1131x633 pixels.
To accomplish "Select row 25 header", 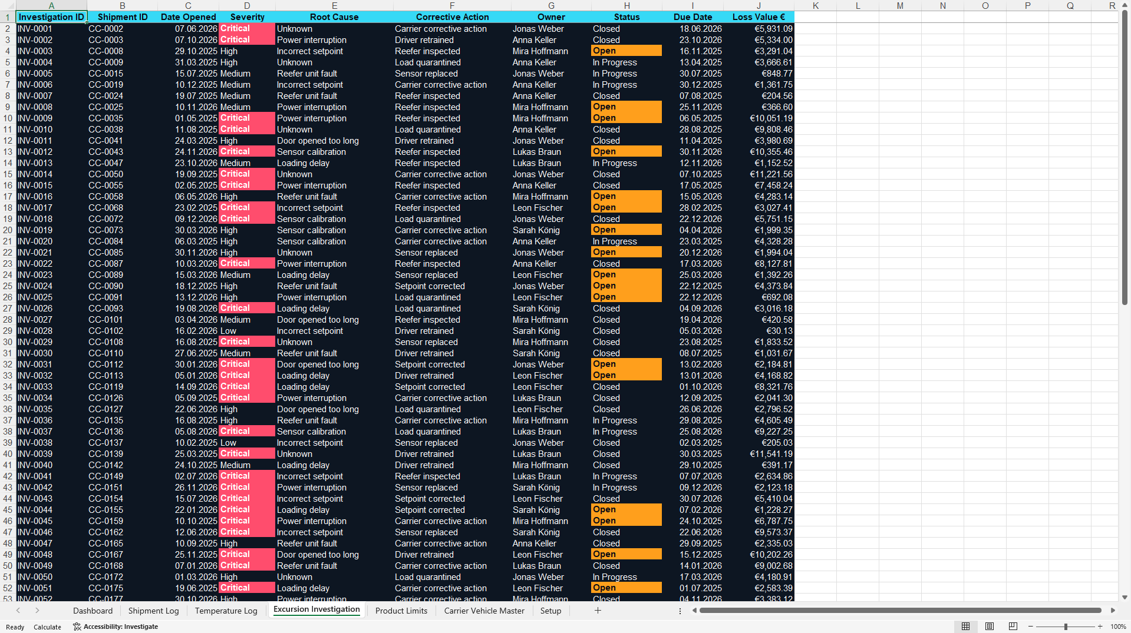I will [x=8, y=286].
